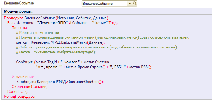Focus the ВнешнееСобытие combo box field
This screenshot has height=101, width=213.
pos(104,4)
